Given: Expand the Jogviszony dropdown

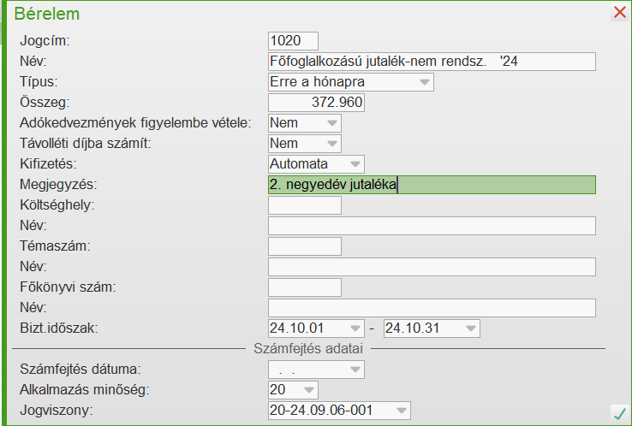Looking at the screenshot, I should tap(402, 411).
